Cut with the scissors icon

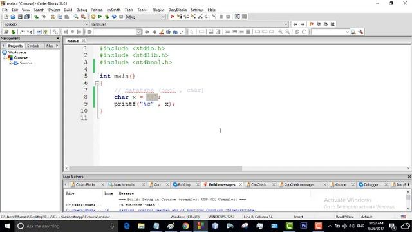coord(53,17)
